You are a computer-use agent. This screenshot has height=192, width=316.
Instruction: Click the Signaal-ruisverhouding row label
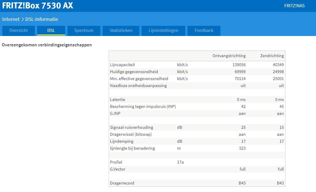tap(131, 127)
